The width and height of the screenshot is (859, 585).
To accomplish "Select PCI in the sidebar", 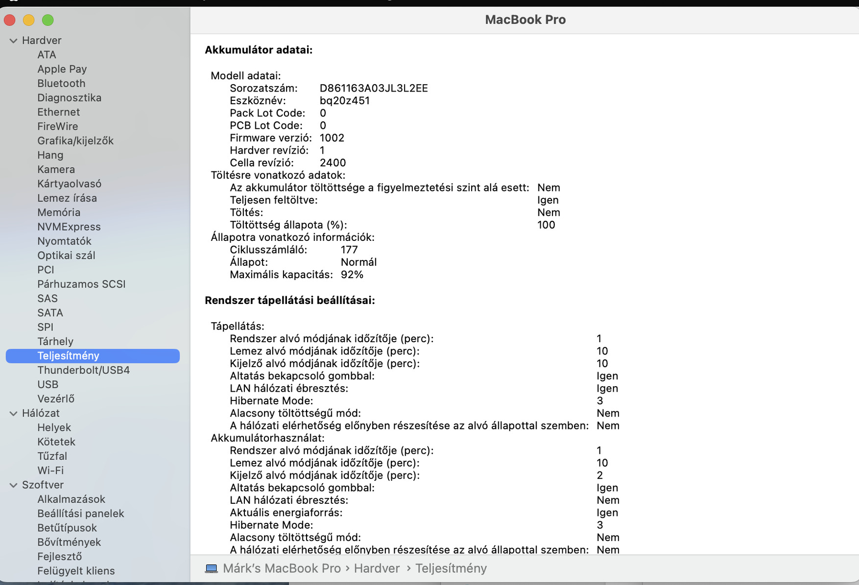I will point(46,270).
